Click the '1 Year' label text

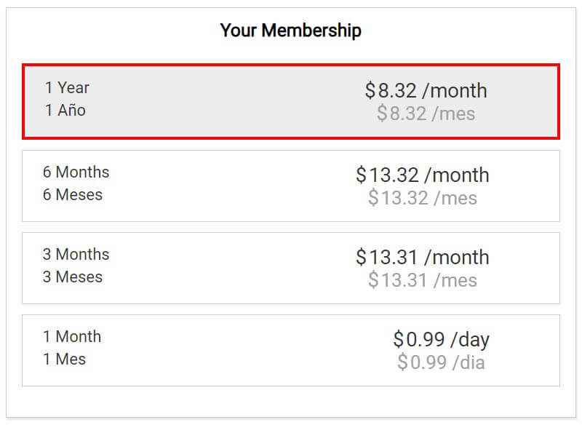click(x=67, y=88)
